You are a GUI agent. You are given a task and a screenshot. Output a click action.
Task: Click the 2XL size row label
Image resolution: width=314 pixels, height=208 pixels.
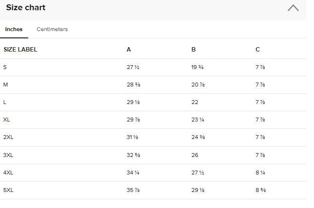(8, 138)
